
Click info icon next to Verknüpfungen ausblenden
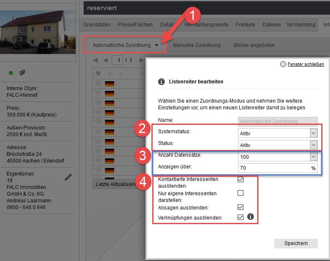coord(251,217)
